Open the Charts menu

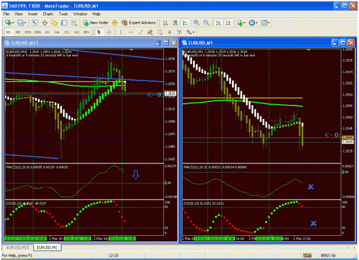pos(48,14)
